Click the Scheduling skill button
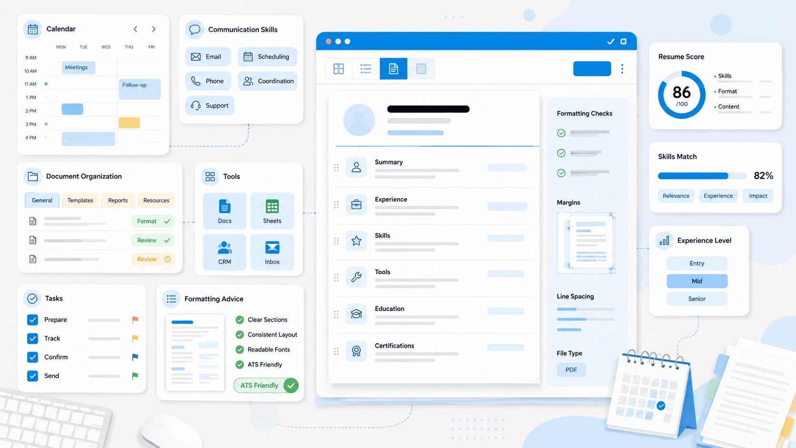 (x=267, y=57)
